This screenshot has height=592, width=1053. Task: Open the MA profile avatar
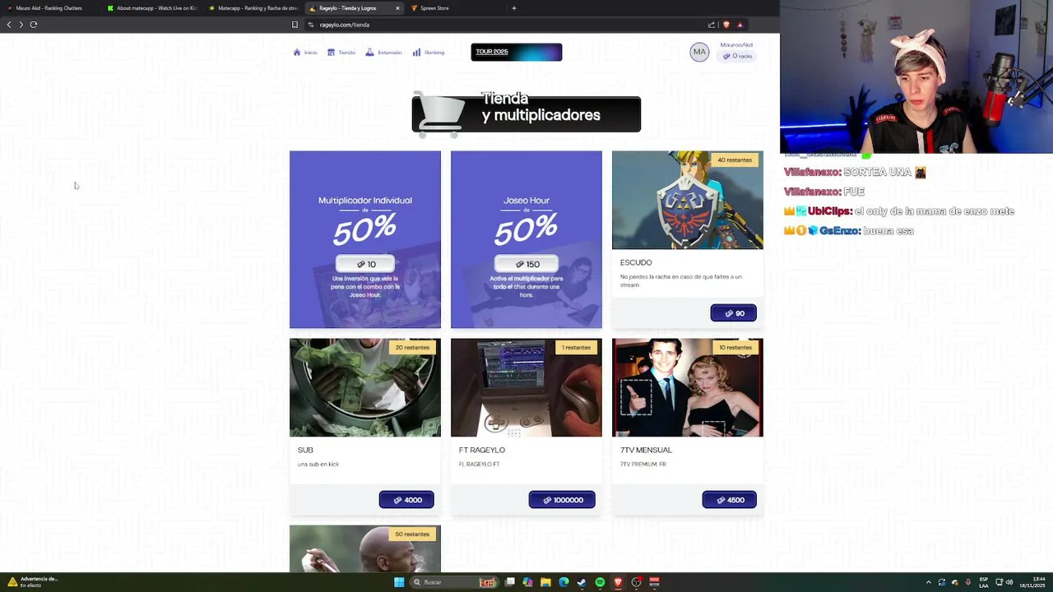[x=699, y=52]
